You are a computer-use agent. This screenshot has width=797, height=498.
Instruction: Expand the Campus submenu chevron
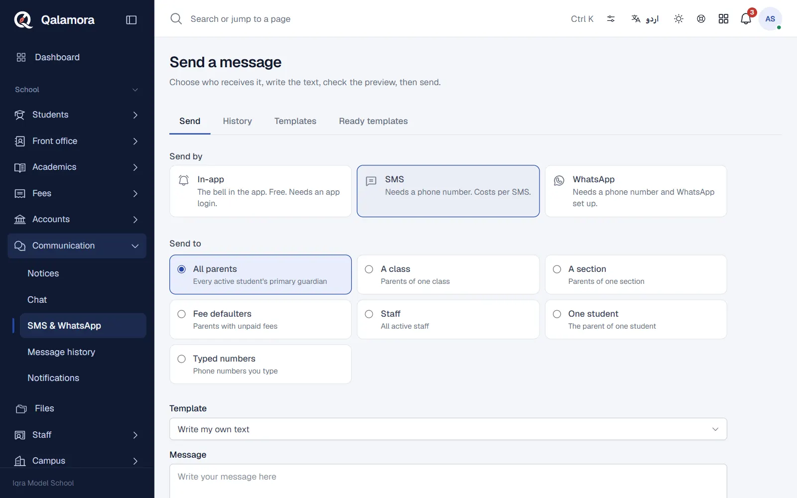(135, 461)
